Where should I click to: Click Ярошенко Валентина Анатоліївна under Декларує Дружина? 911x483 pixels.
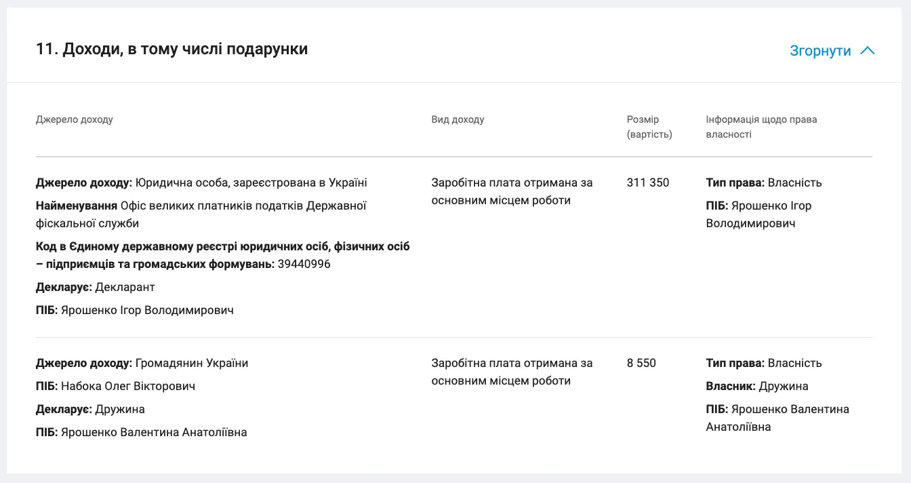[x=154, y=432]
